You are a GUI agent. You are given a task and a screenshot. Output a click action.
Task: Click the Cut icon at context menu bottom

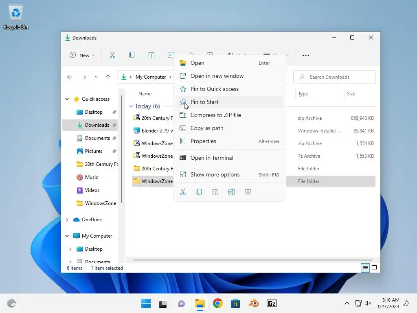point(183,192)
